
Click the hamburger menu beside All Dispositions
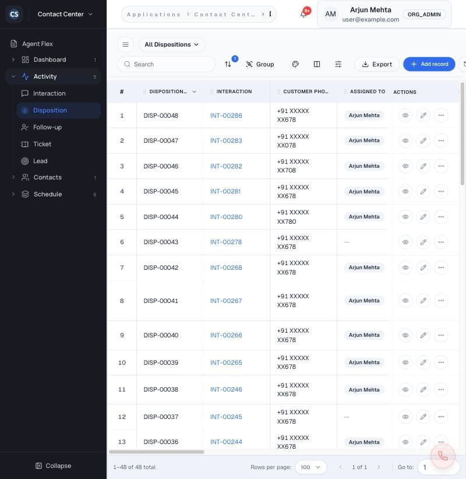pyautogui.click(x=125, y=45)
